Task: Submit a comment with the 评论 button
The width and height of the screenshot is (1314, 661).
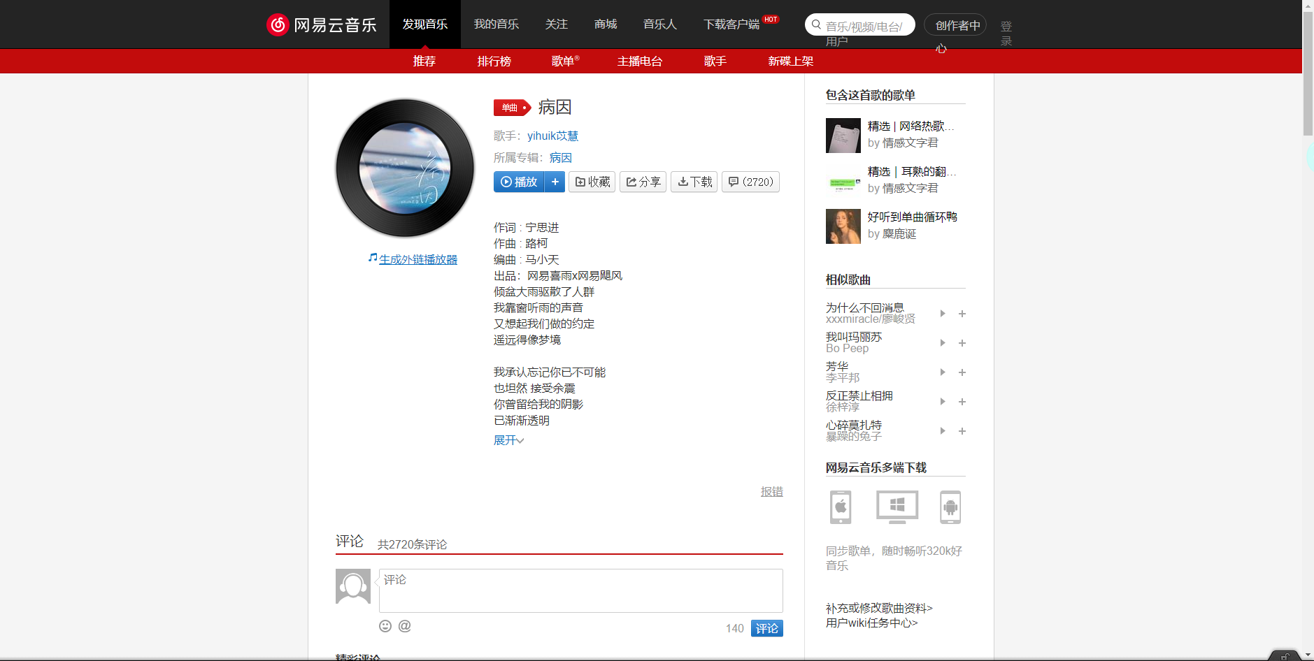Action: click(x=766, y=628)
